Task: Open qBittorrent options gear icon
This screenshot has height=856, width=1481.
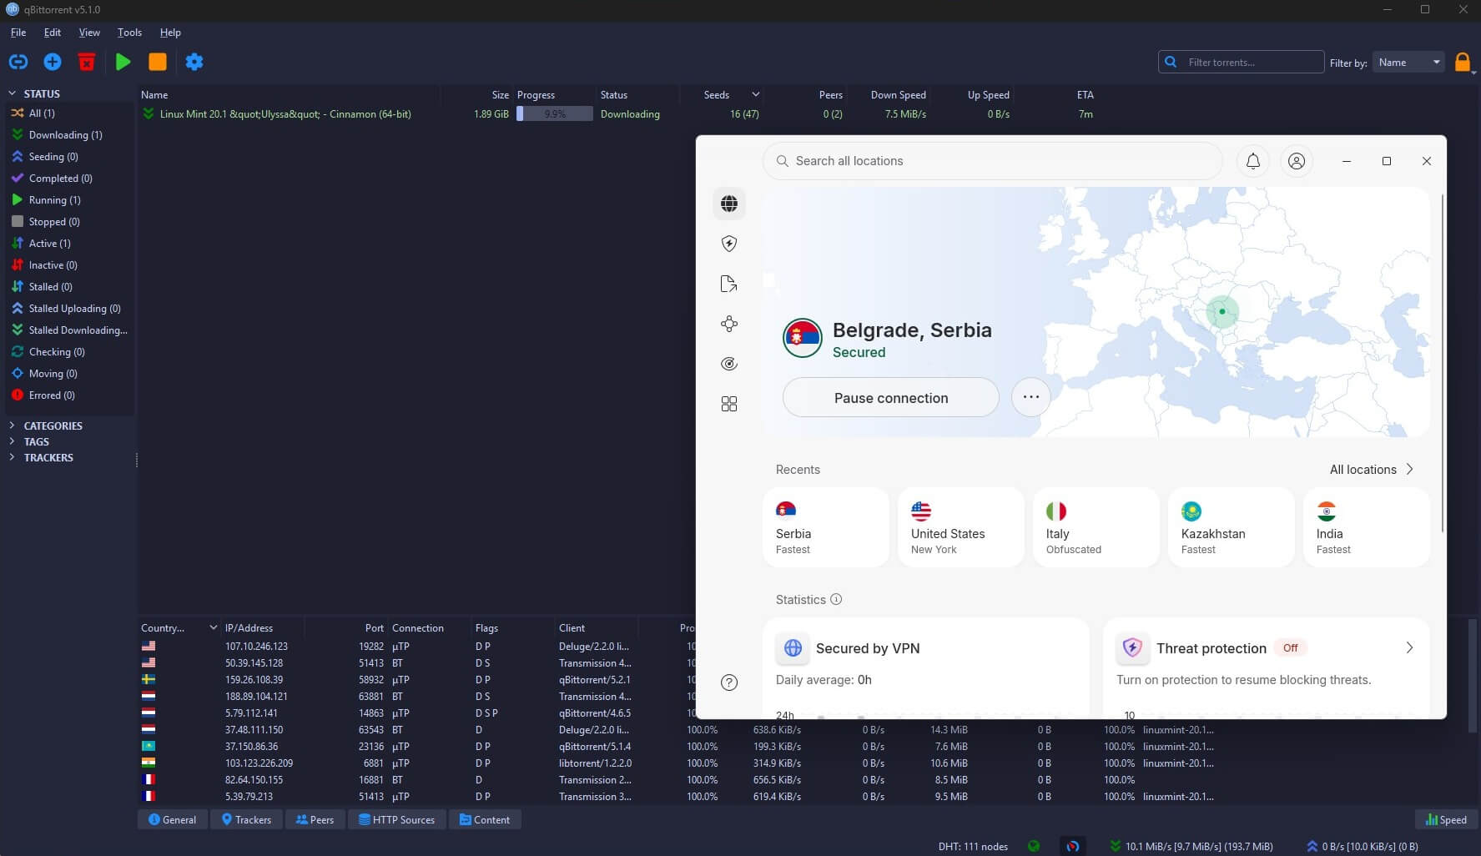Action: [x=194, y=62]
